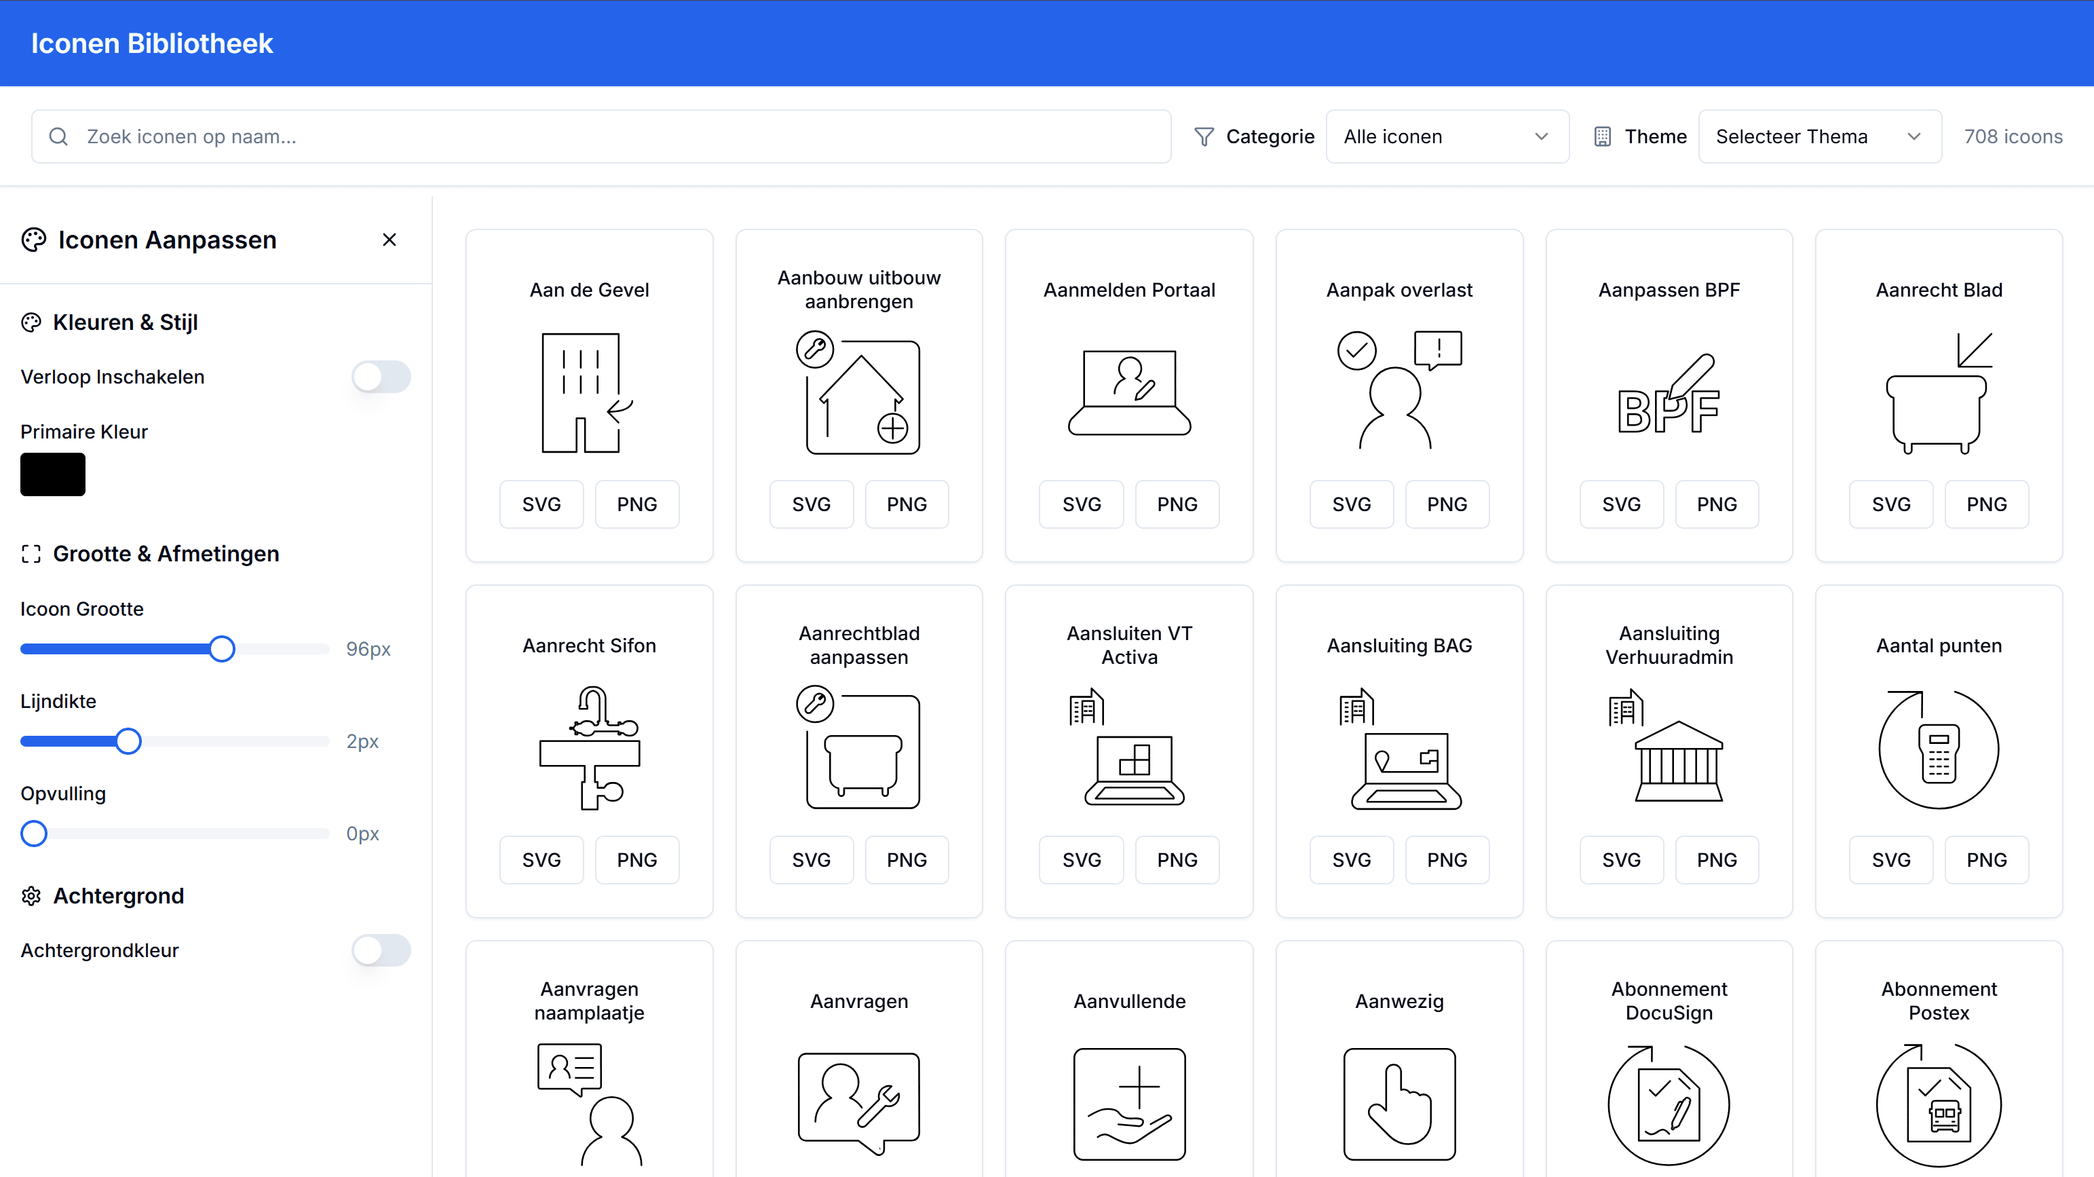This screenshot has height=1177, width=2094.
Task: Click the gear icon beside Achtergrond
Action: (x=31, y=895)
